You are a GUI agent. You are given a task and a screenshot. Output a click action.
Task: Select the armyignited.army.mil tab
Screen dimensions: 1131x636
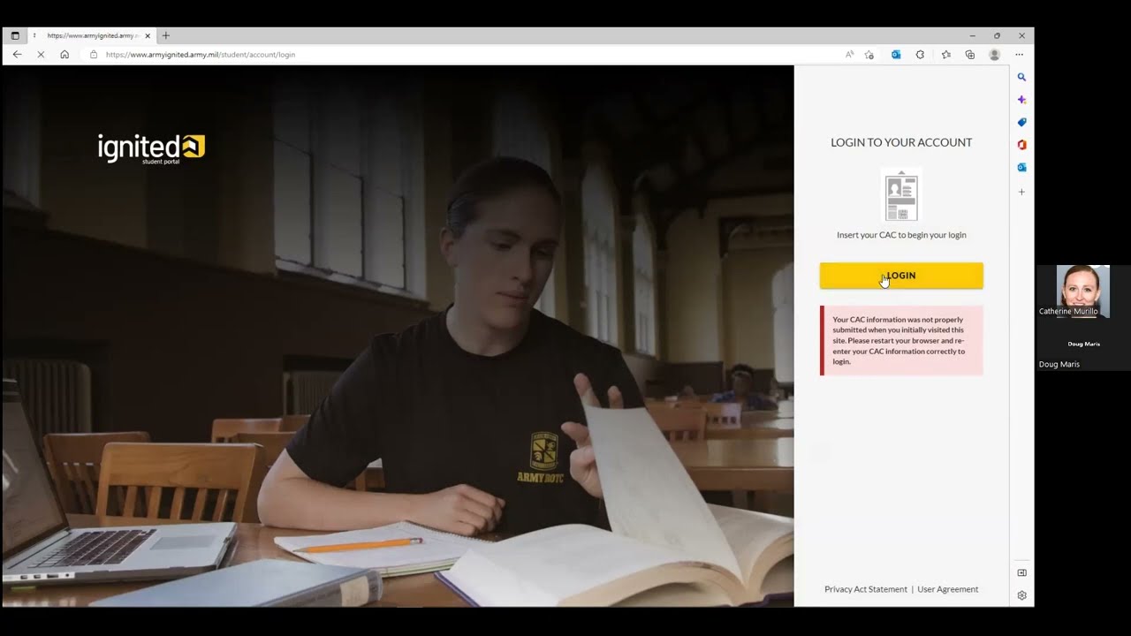88,36
